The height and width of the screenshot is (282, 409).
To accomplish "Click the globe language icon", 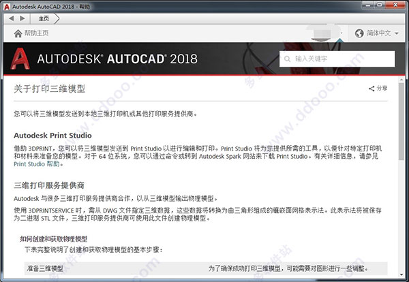I will point(359,33).
